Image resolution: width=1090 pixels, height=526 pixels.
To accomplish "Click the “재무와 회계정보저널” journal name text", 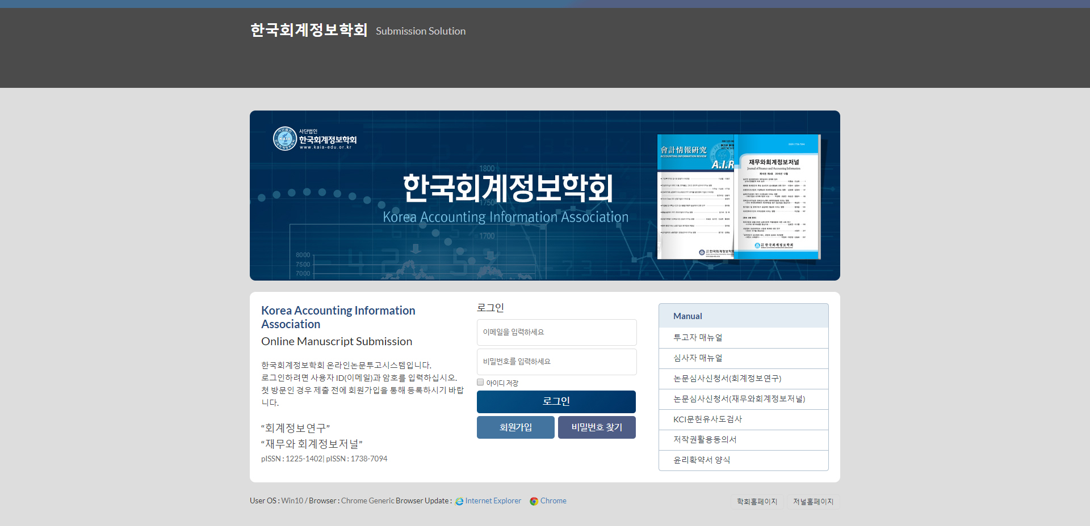I will pyautogui.click(x=312, y=444).
